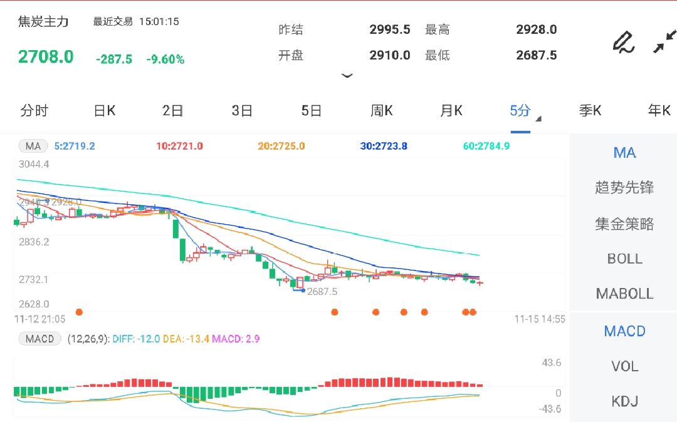Click the MA indicator badge on chart

[x=33, y=146]
